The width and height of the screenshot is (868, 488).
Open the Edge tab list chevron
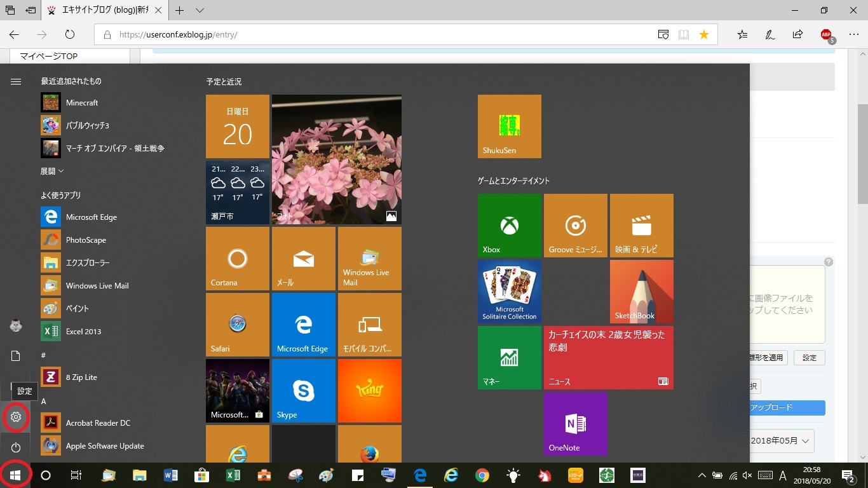[x=200, y=11]
